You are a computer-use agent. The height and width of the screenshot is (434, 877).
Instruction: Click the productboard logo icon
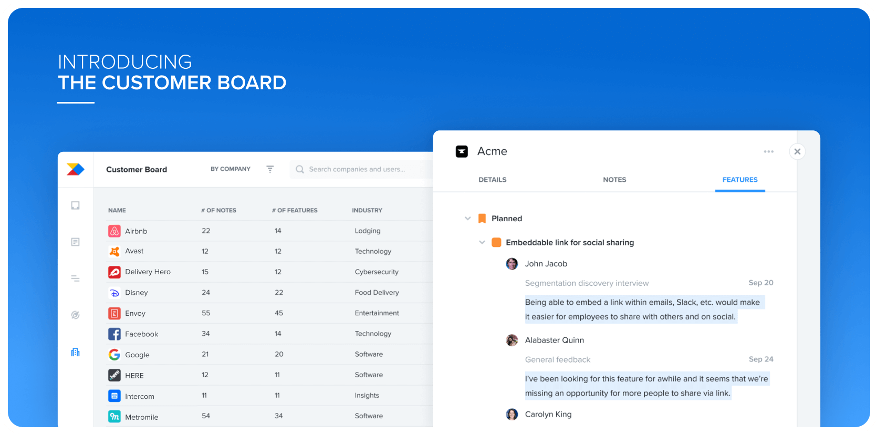pyautogui.click(x=76, y=169)
